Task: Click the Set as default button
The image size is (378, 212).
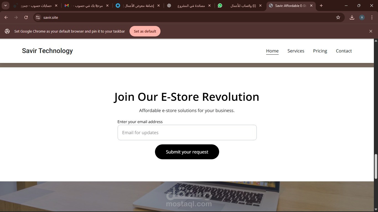Action: (x=145, y=31)
